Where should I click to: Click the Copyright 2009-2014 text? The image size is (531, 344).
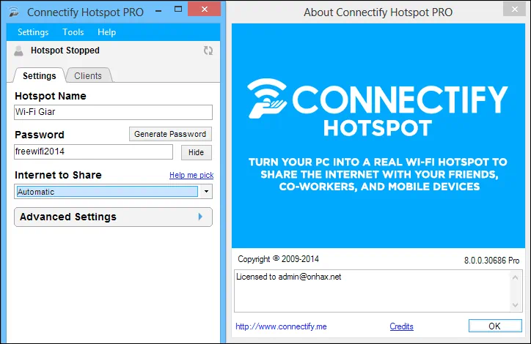click(x=279, y=259)
